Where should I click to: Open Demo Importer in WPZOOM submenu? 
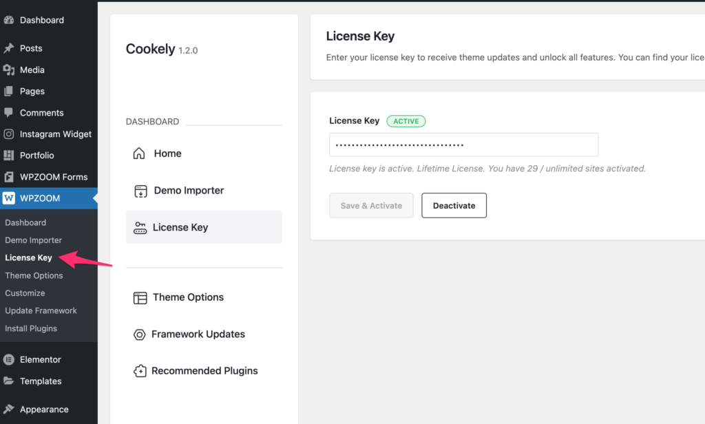33,240
